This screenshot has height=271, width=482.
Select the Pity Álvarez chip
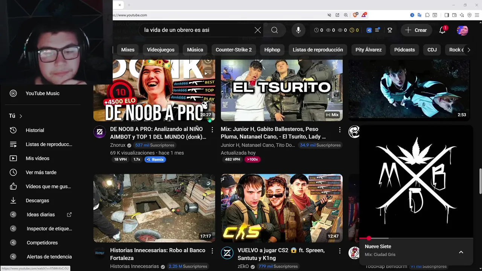click(x=369, y=50)
